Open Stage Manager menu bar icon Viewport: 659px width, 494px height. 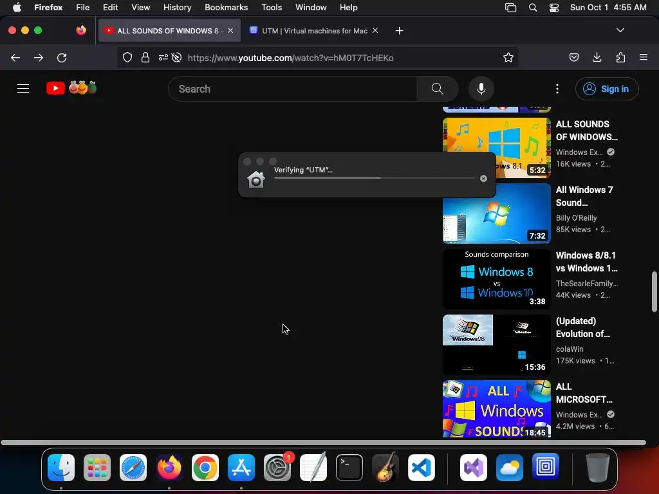[510, 7]
